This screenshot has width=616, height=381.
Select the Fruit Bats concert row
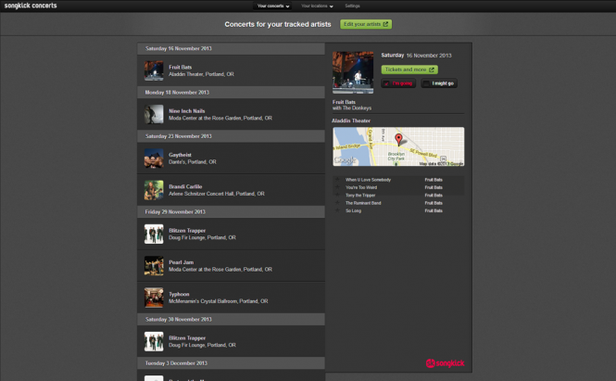(x=231, y=70)
